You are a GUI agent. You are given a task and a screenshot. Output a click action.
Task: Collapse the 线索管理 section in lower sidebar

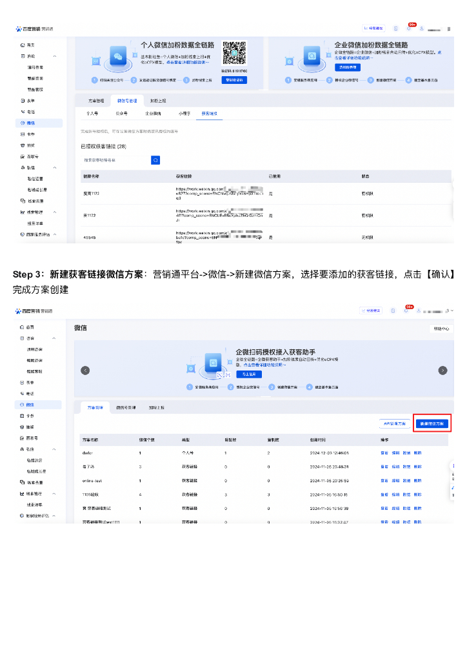(55, 493)
